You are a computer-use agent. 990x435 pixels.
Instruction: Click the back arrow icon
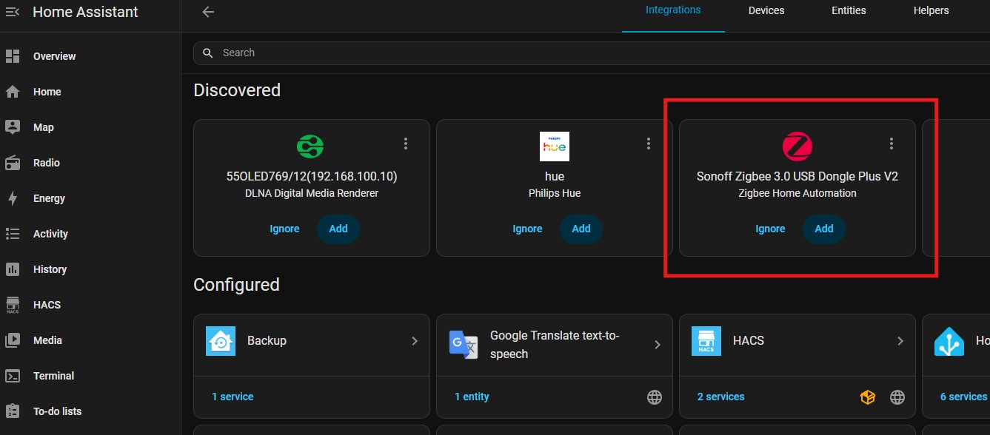pyautogui.click(x=208, y=12)
